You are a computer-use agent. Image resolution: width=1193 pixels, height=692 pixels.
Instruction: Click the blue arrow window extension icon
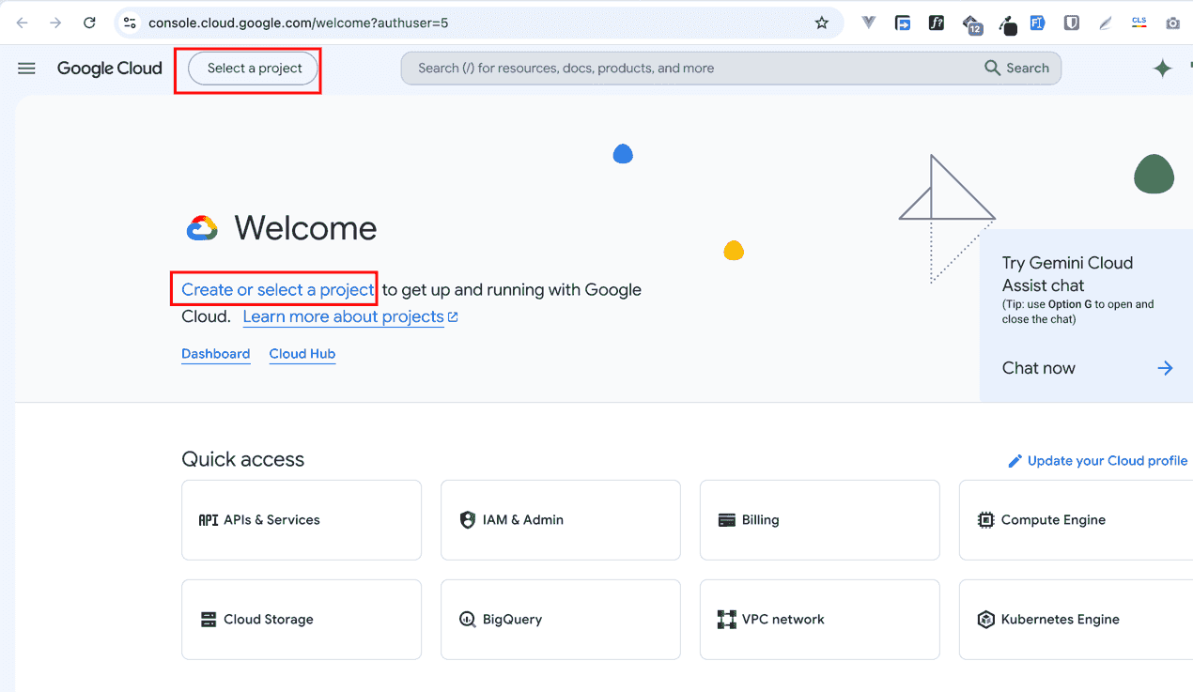[903, 23]
